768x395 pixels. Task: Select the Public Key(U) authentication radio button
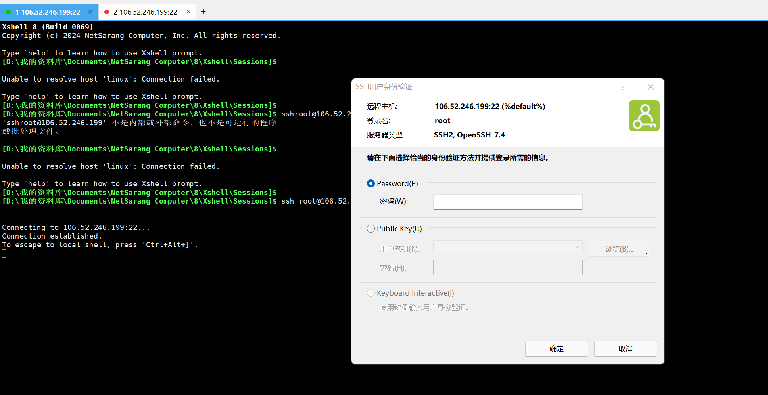tap(371, 229)
